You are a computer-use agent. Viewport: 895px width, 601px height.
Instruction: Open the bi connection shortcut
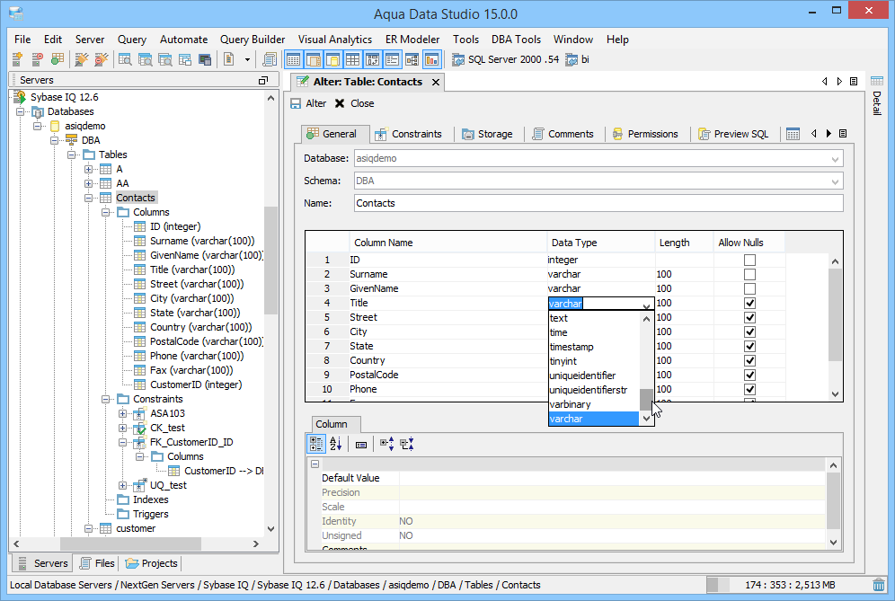point(578,59)
